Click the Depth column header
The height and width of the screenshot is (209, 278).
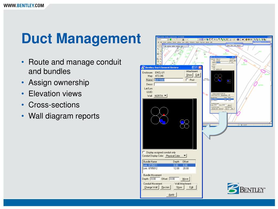point(176,162)
